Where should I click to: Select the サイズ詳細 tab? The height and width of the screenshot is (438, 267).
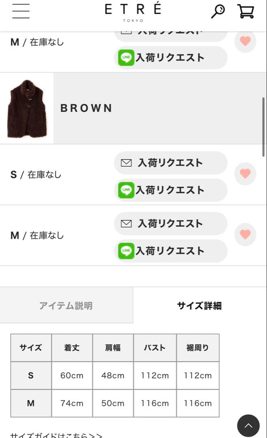pos(199,305)
